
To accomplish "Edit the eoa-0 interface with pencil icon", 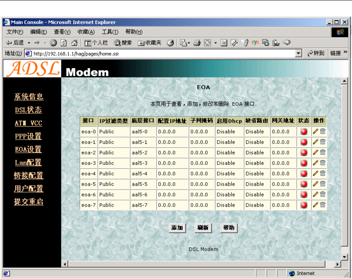I will pyautogui.click(x=315, y=131).
